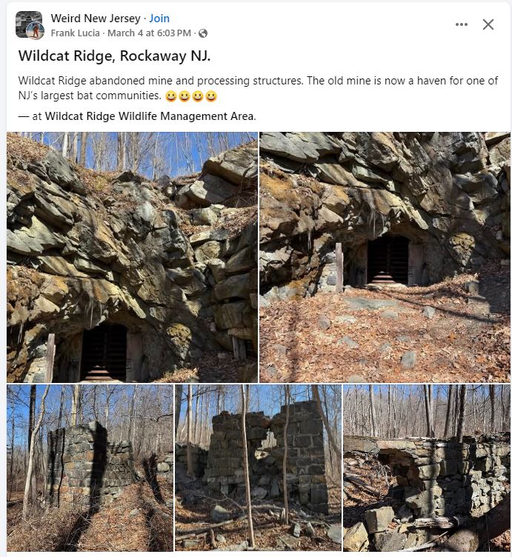Open the bottom-middle broken stone wall photo

[x=258, y=468]
